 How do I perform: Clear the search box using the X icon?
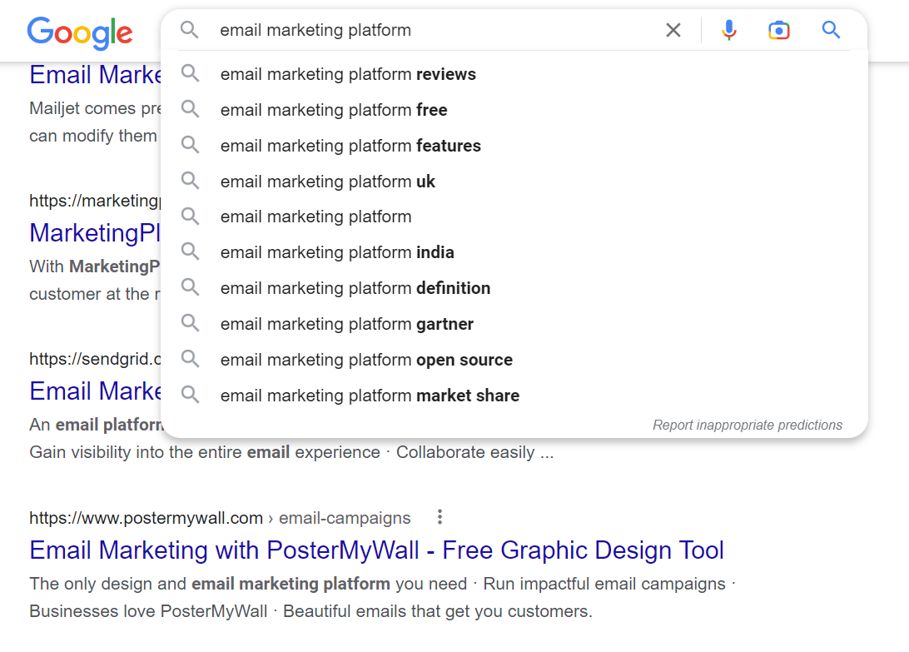coord(673,30)
